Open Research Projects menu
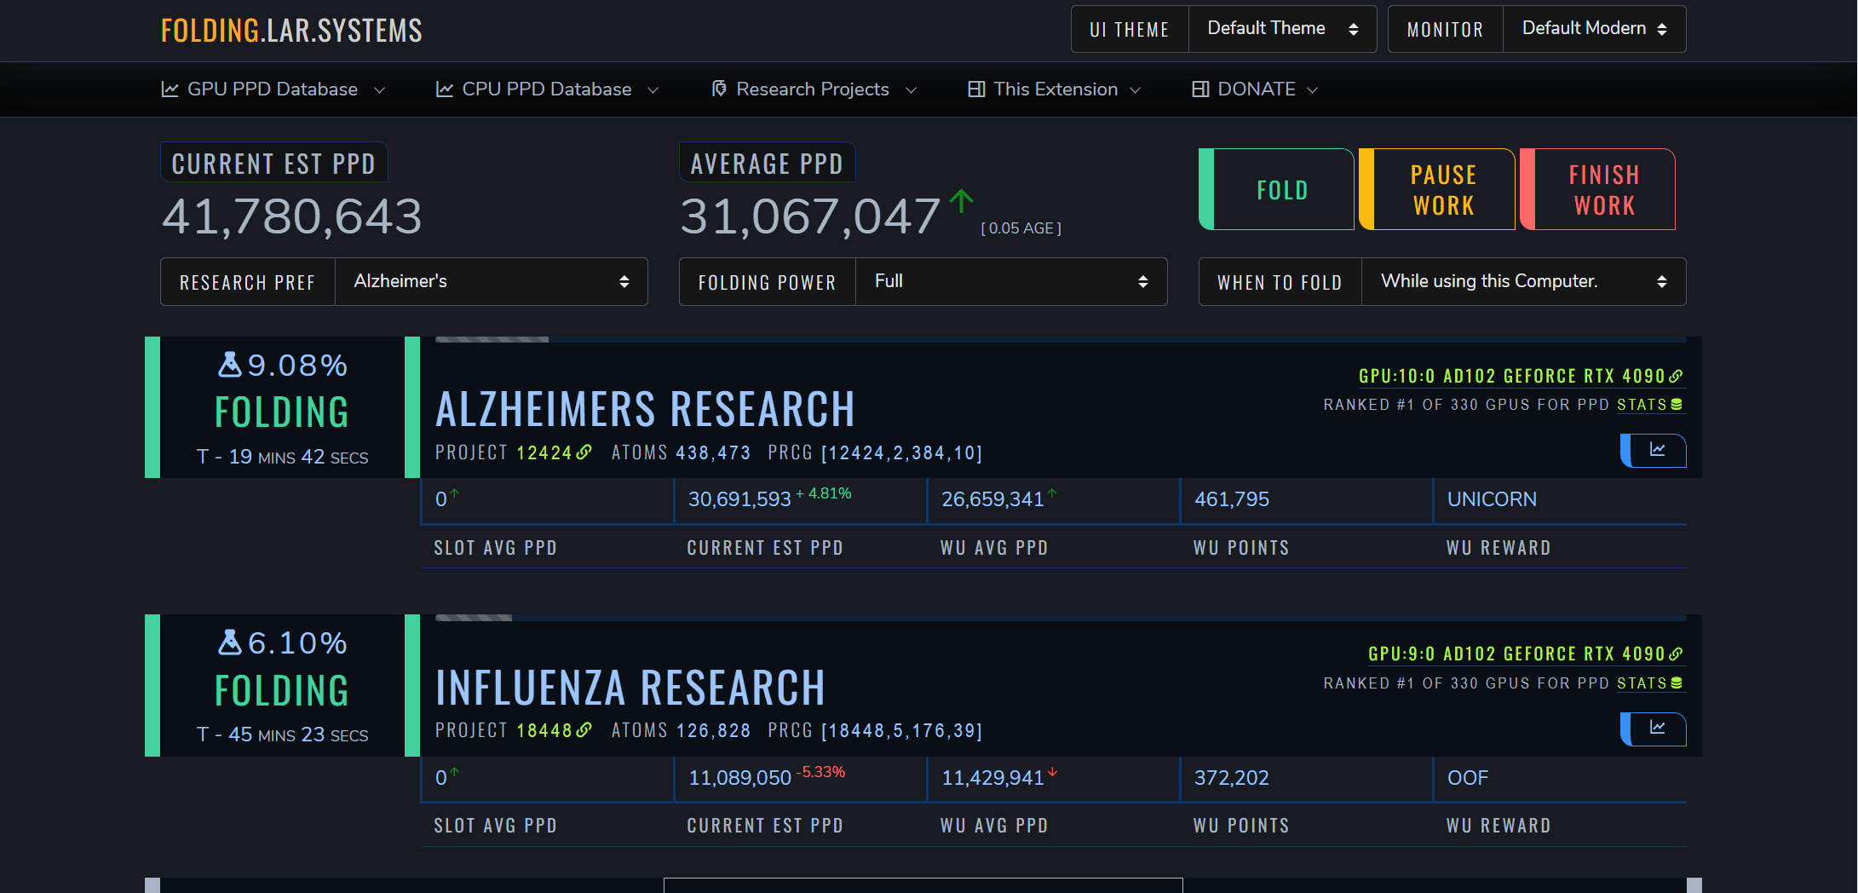 (814, 89)
